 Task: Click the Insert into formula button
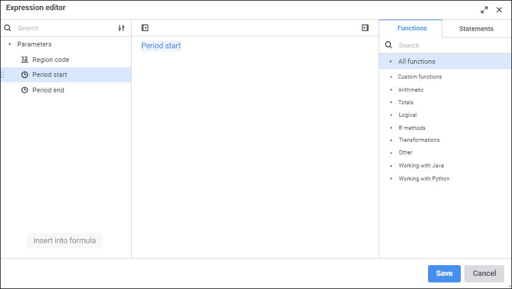click(x=64, y=241)
